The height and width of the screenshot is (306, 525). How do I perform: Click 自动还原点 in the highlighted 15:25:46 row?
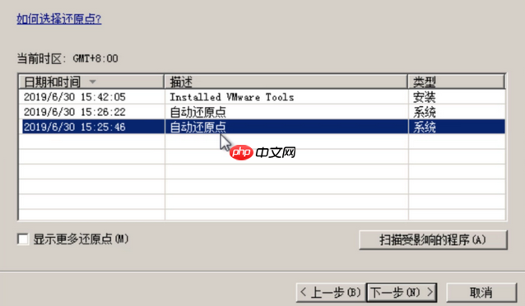tap(197, 127)
